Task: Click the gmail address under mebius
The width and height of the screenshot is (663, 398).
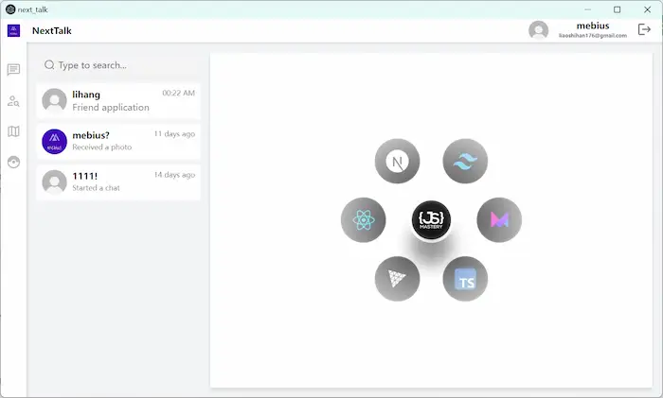Action: coord(593,36)
